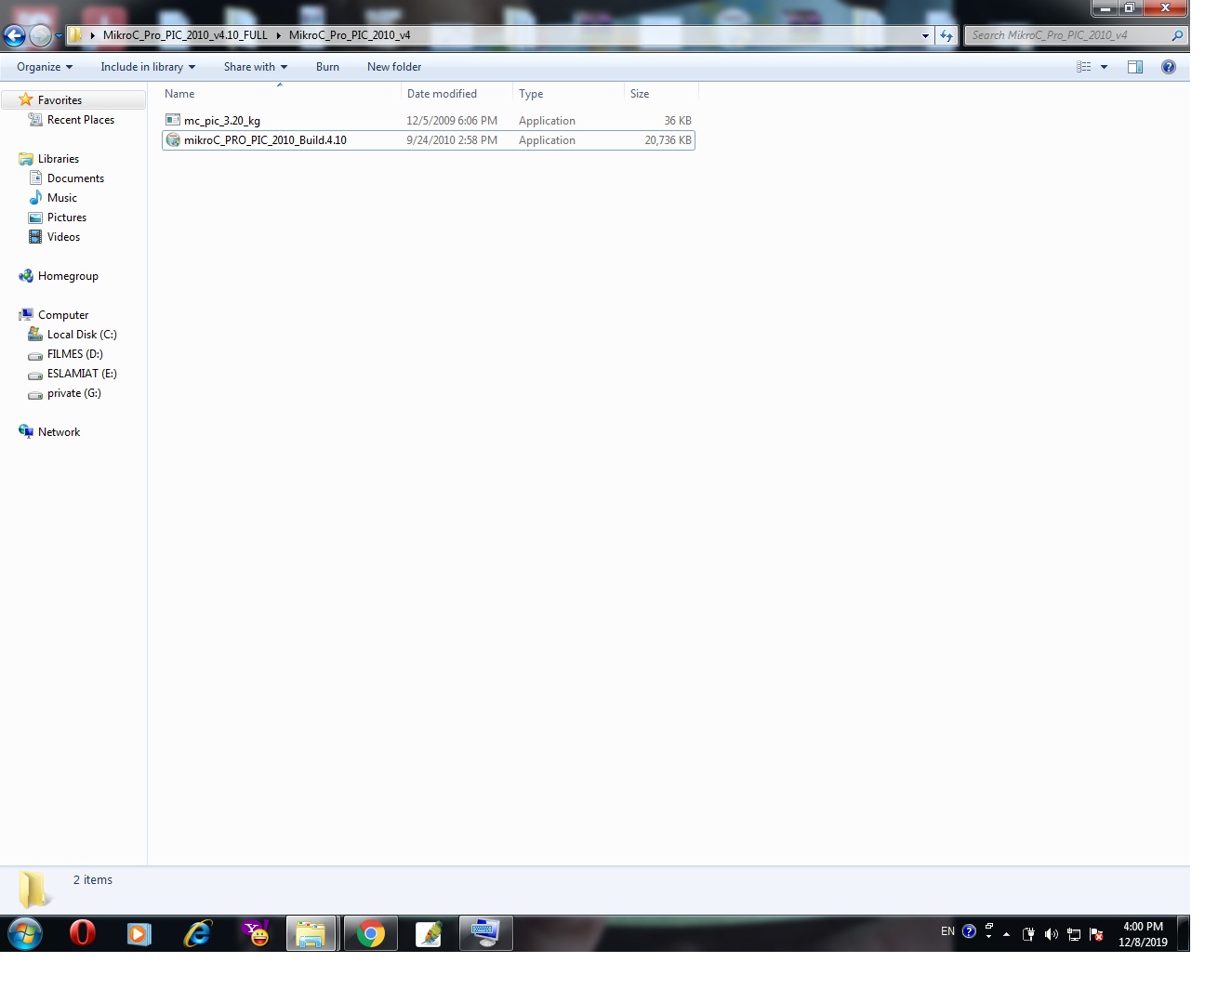Click MikroC_Pro_PIC_2010_v4.10_FULL in the address bar

185,35
